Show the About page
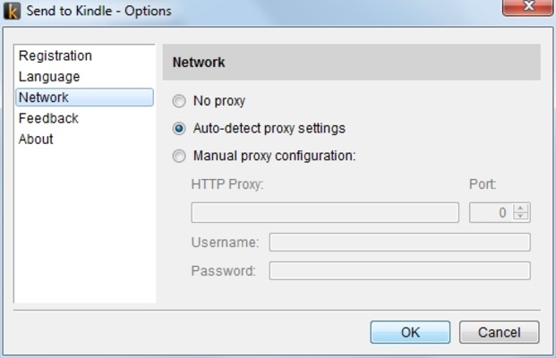 click(x=36, y=139)
